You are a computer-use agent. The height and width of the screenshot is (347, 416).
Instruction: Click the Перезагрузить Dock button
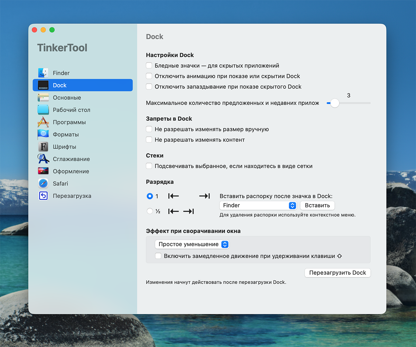337,273
